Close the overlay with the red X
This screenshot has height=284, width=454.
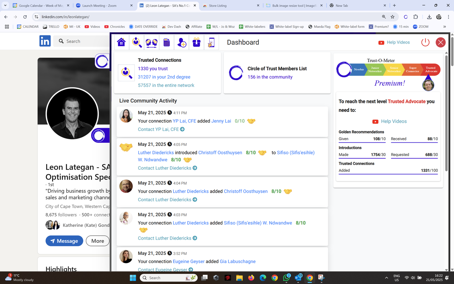point(441,42)
